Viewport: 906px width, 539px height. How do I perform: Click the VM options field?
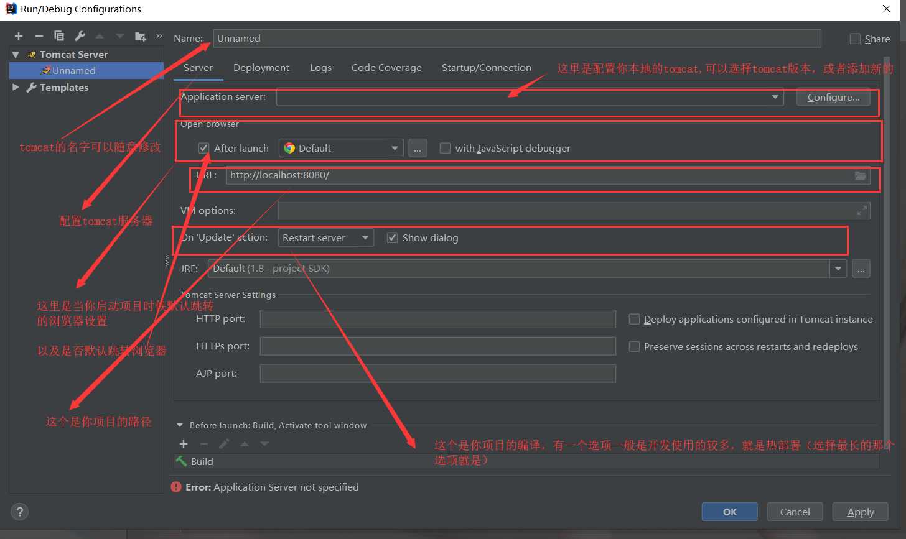click(574, 211)
